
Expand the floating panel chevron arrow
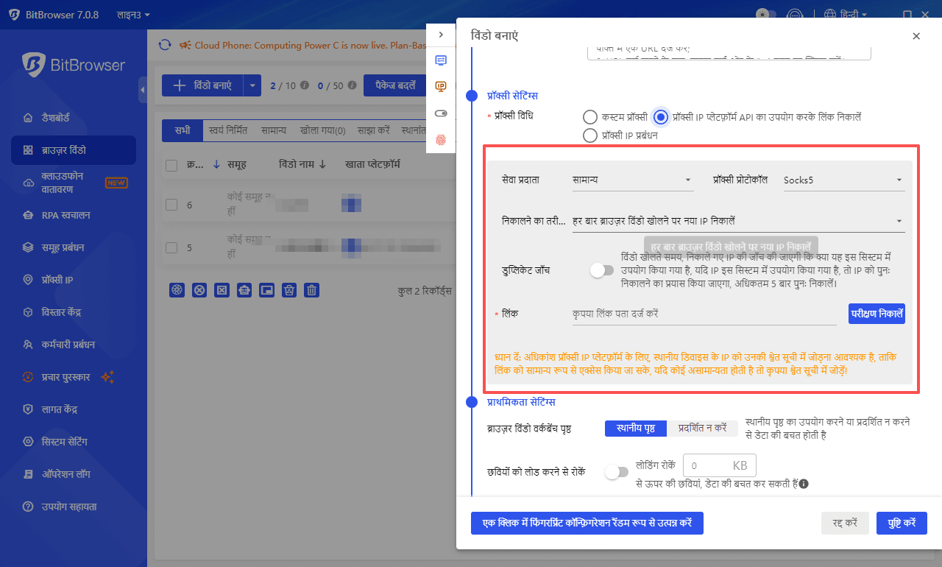(x=441, y=35)
